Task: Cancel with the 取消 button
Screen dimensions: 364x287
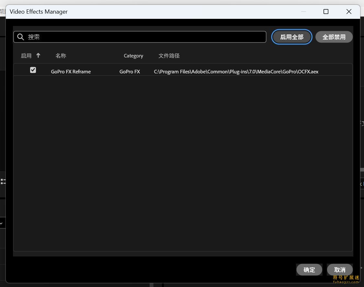Action: coord(340,270)
